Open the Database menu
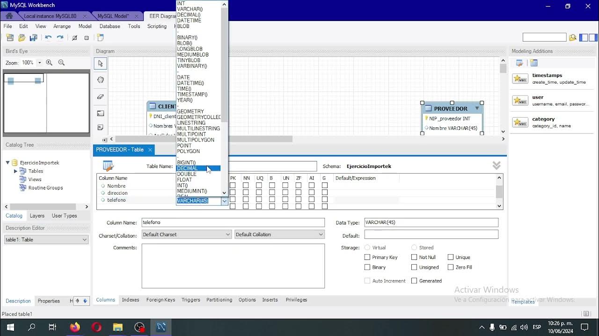 pos(110,26)
